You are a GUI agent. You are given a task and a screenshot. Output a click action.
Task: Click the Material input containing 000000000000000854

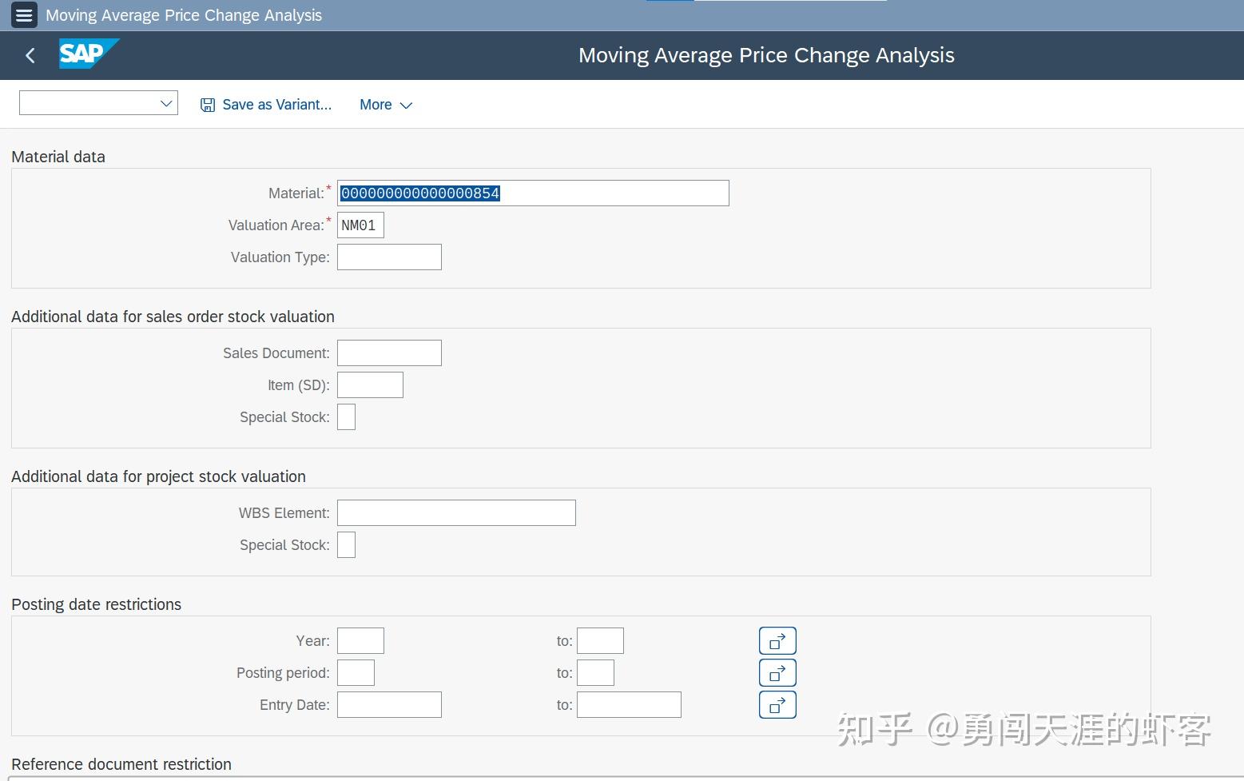[532, 193]
